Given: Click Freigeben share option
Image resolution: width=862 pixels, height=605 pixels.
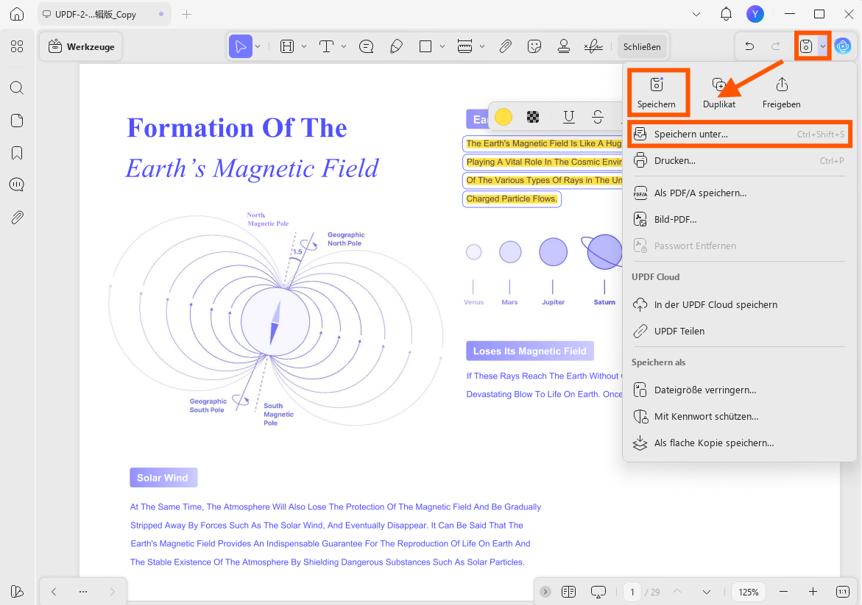Looking at the screenshot, I should (x=781, y=93).
